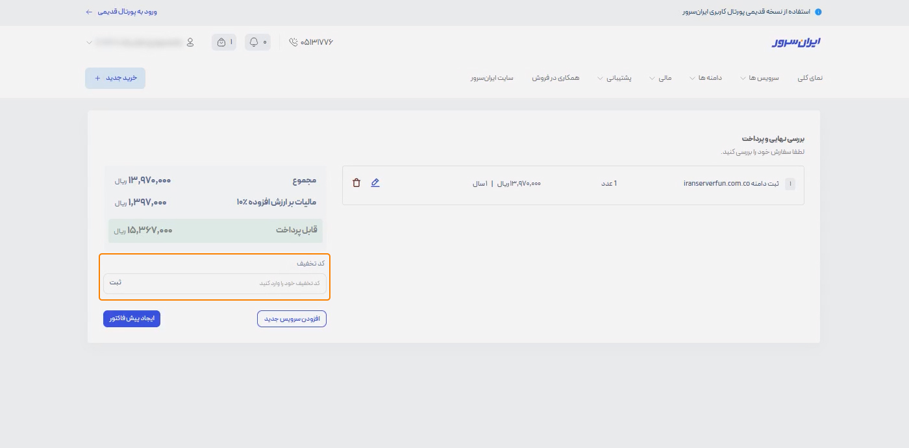Click the user profile icon in the header
Viewport: 909px width, 448px height.
pyautogui.click(x=189, y=42)
